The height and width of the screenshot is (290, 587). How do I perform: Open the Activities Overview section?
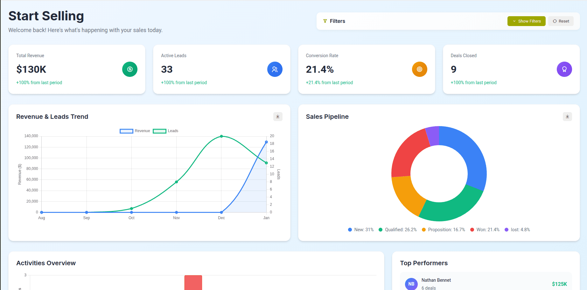pyautogui.click(x=46, y=263)
